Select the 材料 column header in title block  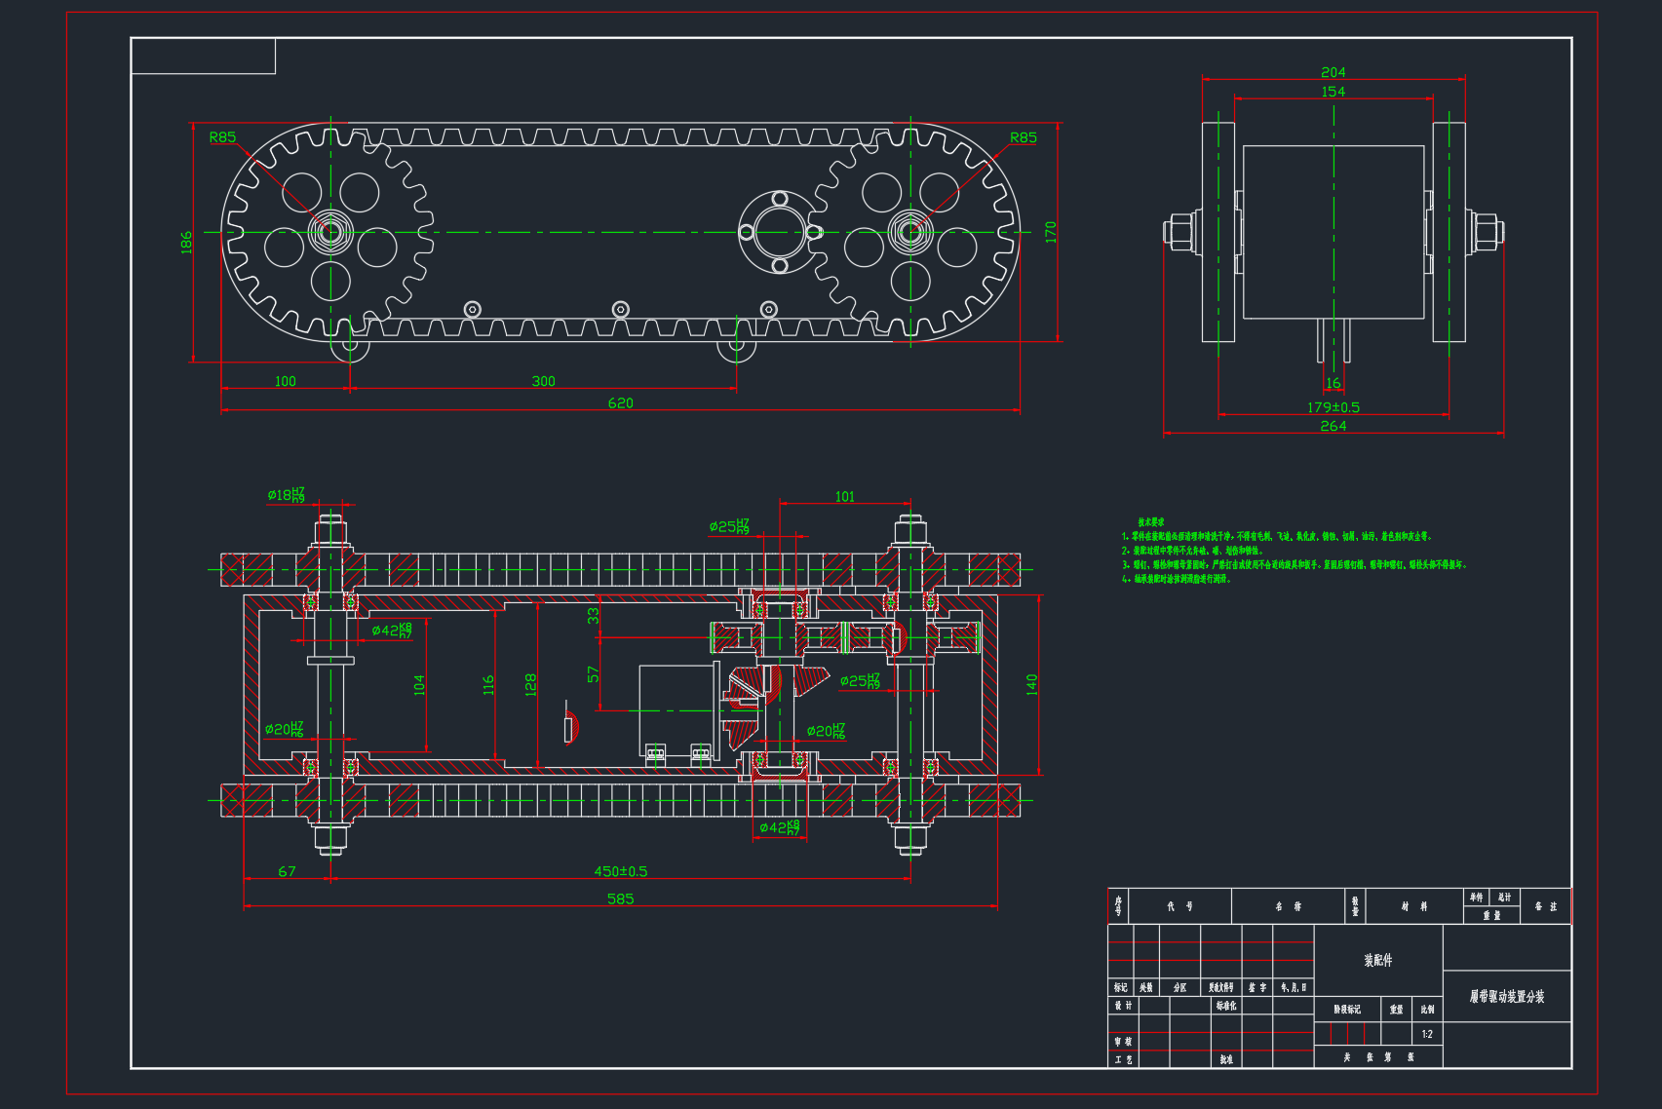1415,905
